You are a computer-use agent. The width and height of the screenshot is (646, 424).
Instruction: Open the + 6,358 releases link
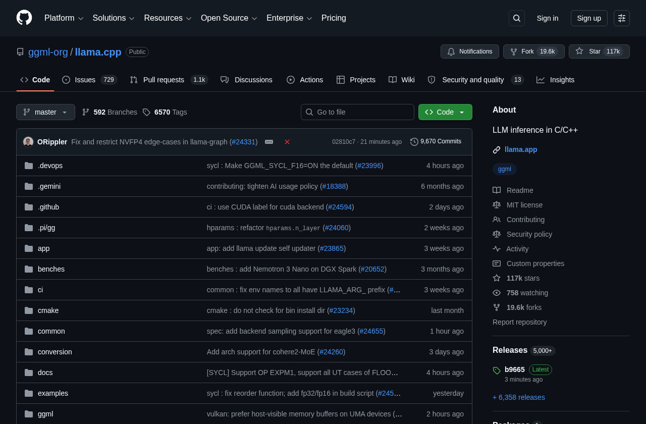[x=519, y=397]
